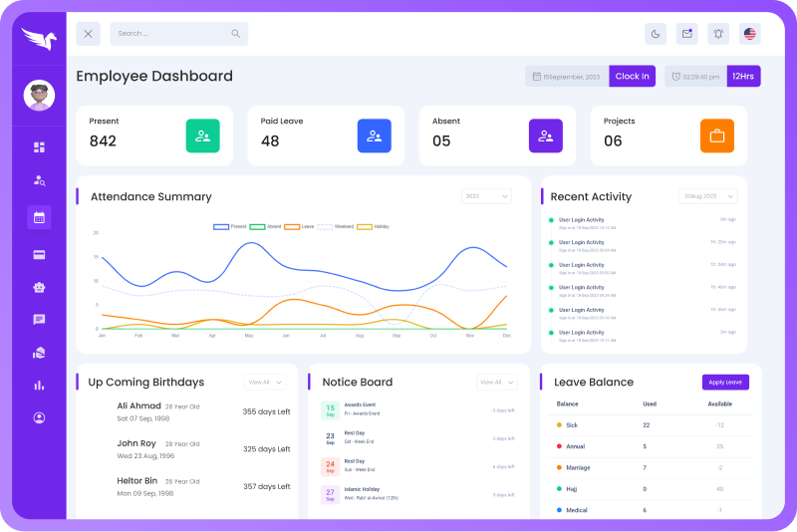Hide the Leave series in chart legend
This screenshot has width=797, height=532.
(x=300, y=227)
